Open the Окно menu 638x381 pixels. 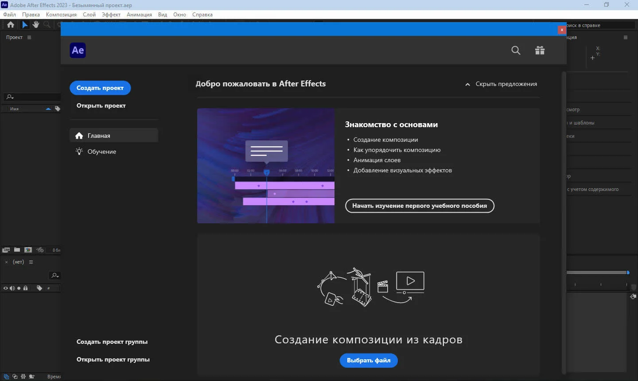(x=179, y=14)
